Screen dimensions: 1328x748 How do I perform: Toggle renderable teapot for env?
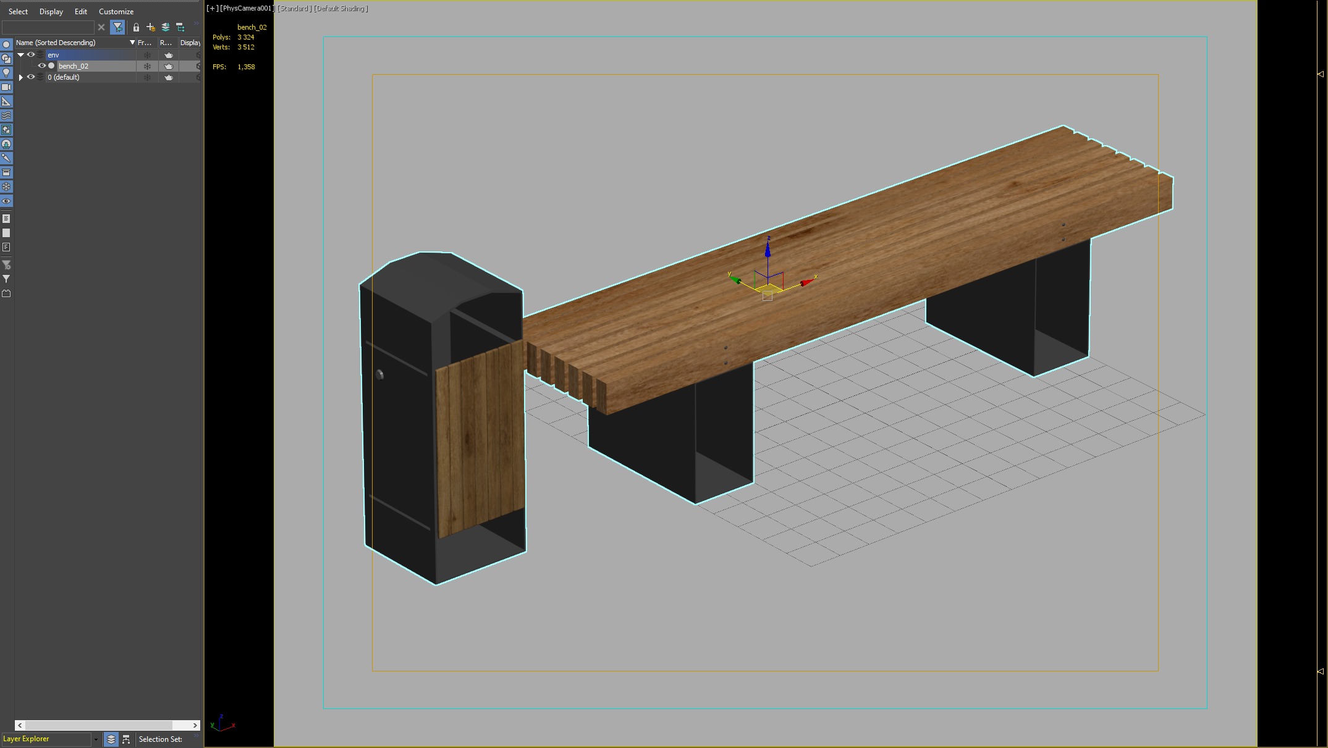pos(168,55)
